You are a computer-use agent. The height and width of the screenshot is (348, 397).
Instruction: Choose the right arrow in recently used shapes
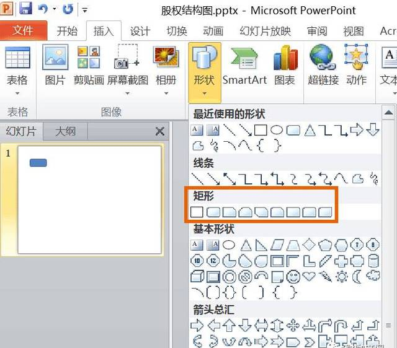click(357, 130)
